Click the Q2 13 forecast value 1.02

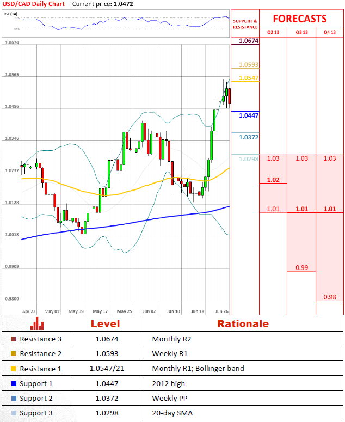pos(273,180)
